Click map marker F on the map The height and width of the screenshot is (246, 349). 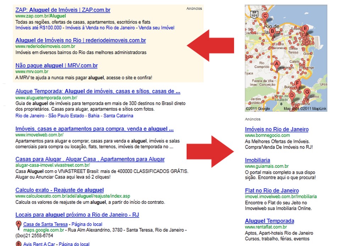298,85
